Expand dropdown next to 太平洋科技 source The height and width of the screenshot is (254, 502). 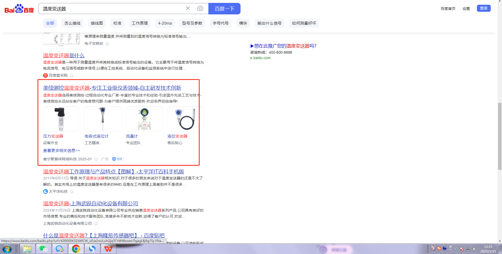pos(72,192)
